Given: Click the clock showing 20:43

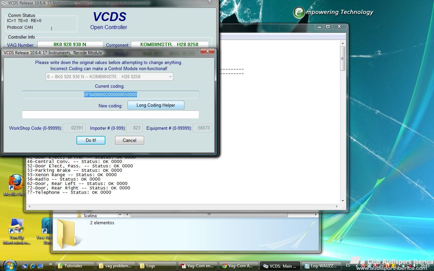Looking at the screenshot, I should (425, 266).
